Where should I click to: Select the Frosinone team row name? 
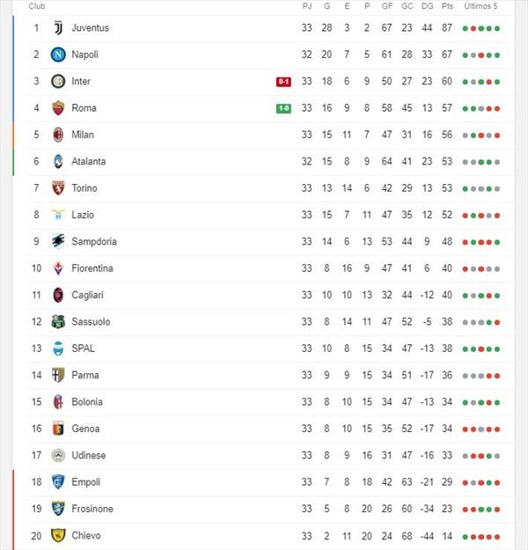pyautogui.click(x=92, y=509)
